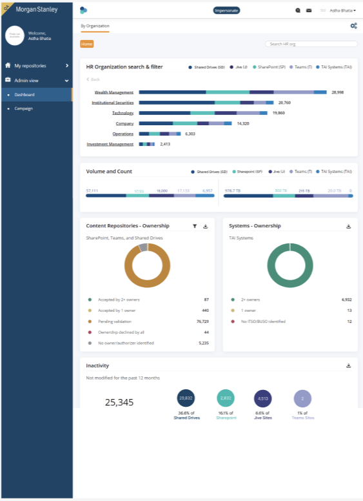Click the Search HR org field
Viewport: 363px width, 501px height.
311,44
